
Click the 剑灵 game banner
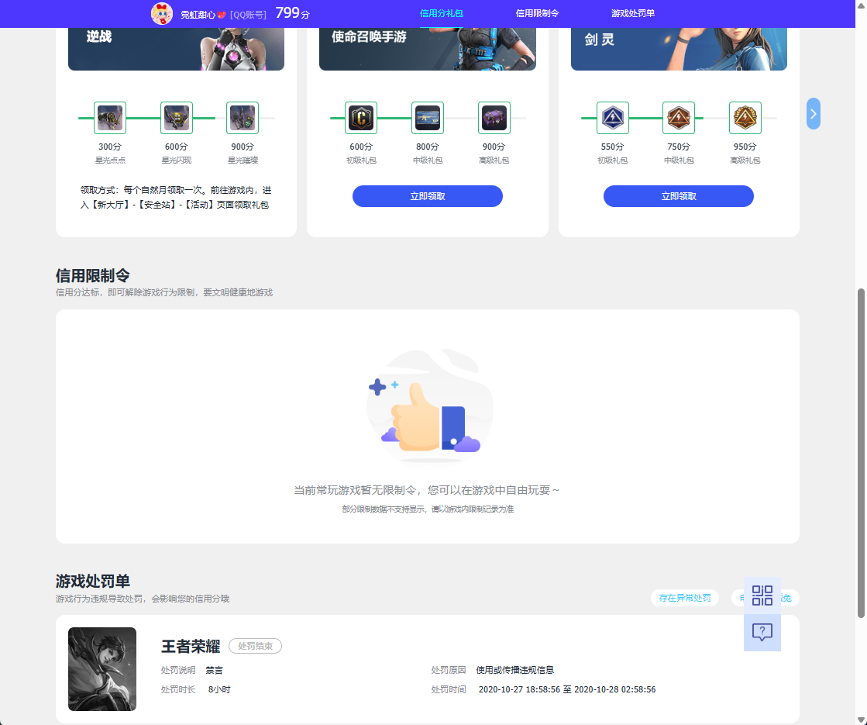point(679,50)
